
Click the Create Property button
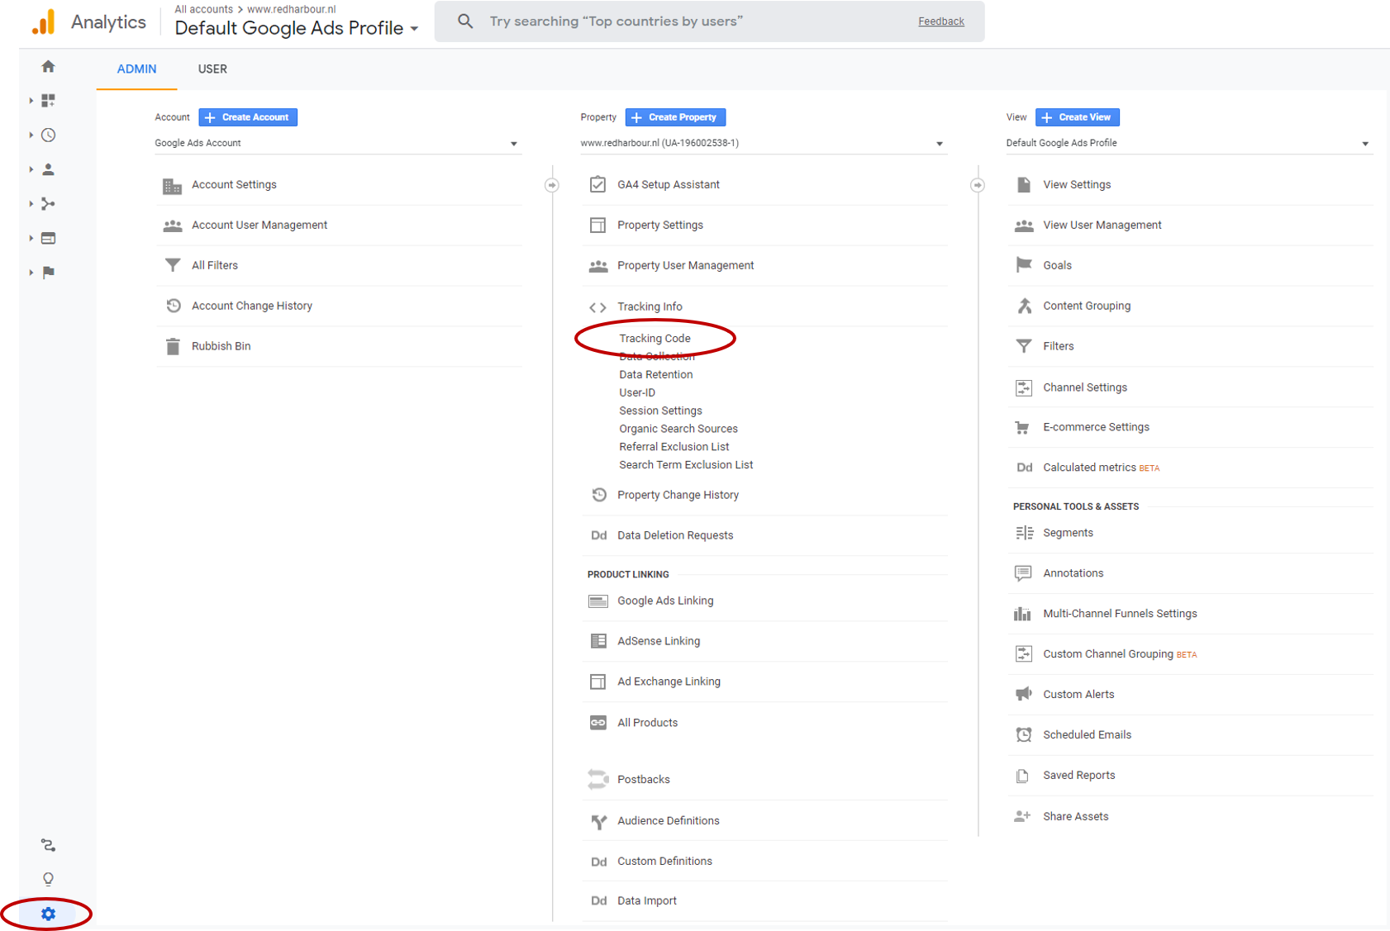pos(675,117)
